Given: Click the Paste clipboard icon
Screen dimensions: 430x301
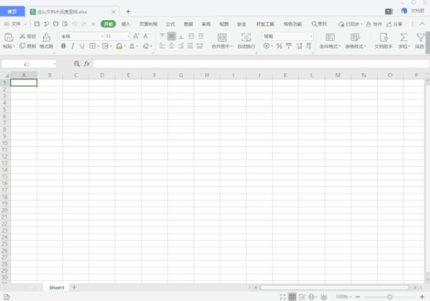Looking at the screenshot, I should pos(9,37).
